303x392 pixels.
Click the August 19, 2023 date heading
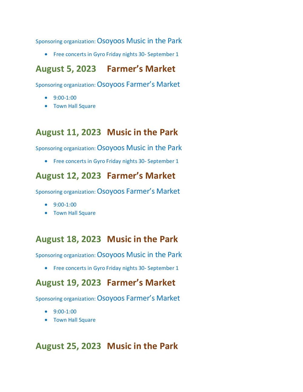click(68, 283)
